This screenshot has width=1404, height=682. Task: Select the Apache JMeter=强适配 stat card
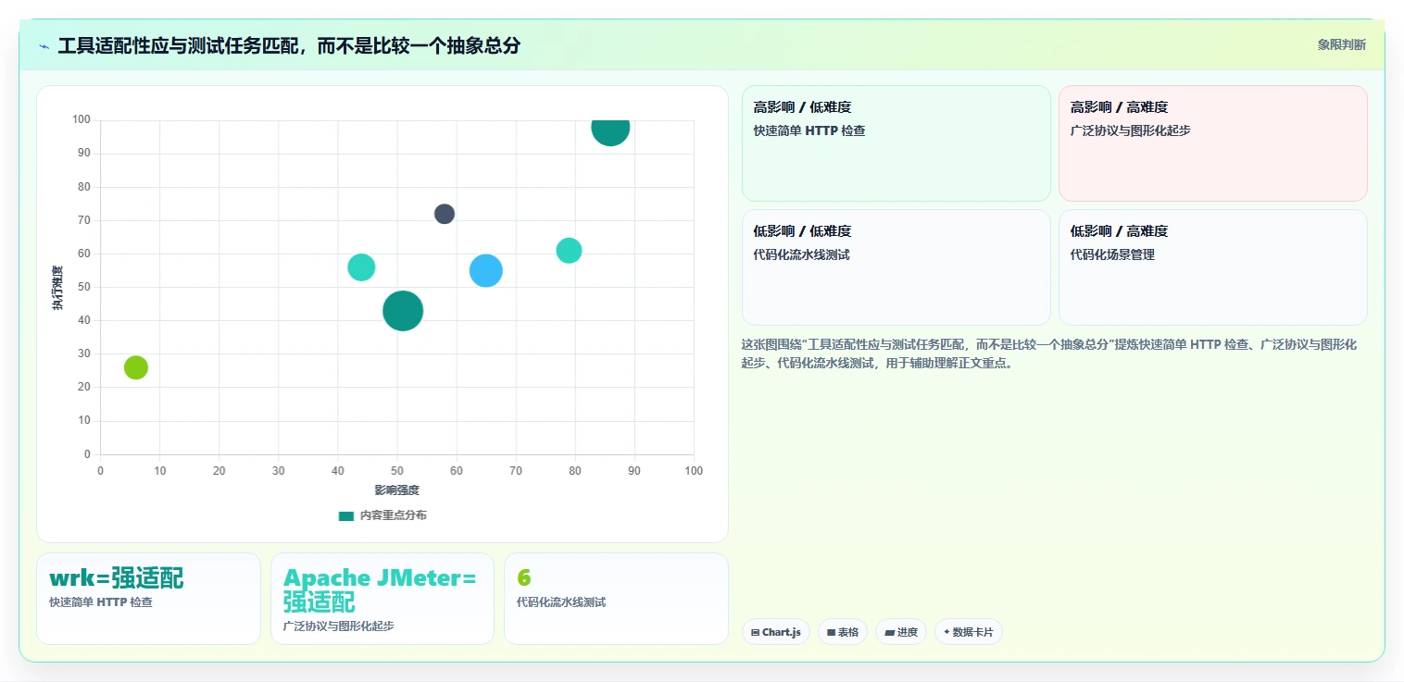pos(382,598)
